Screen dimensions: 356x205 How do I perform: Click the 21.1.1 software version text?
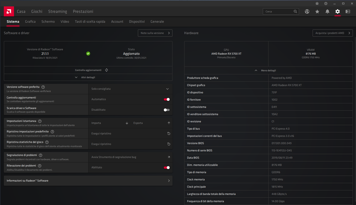[x=45, y=54]
